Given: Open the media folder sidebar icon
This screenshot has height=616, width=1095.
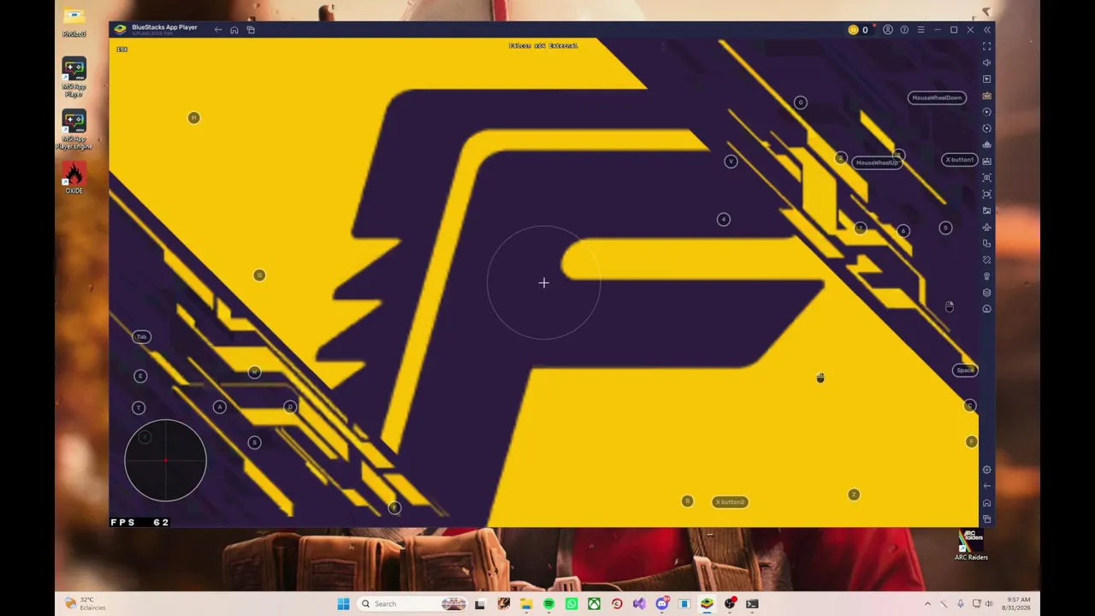Looking at the screenshot, I should coord(986,210).
